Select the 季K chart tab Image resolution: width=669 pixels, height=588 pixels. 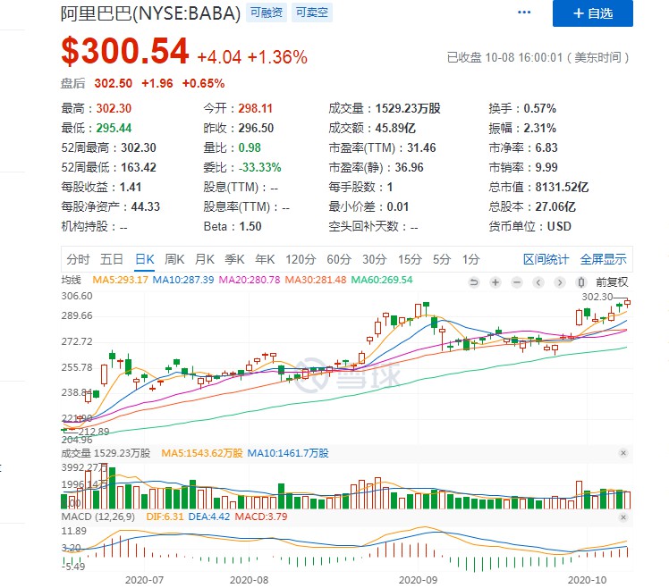pos(234,259)
